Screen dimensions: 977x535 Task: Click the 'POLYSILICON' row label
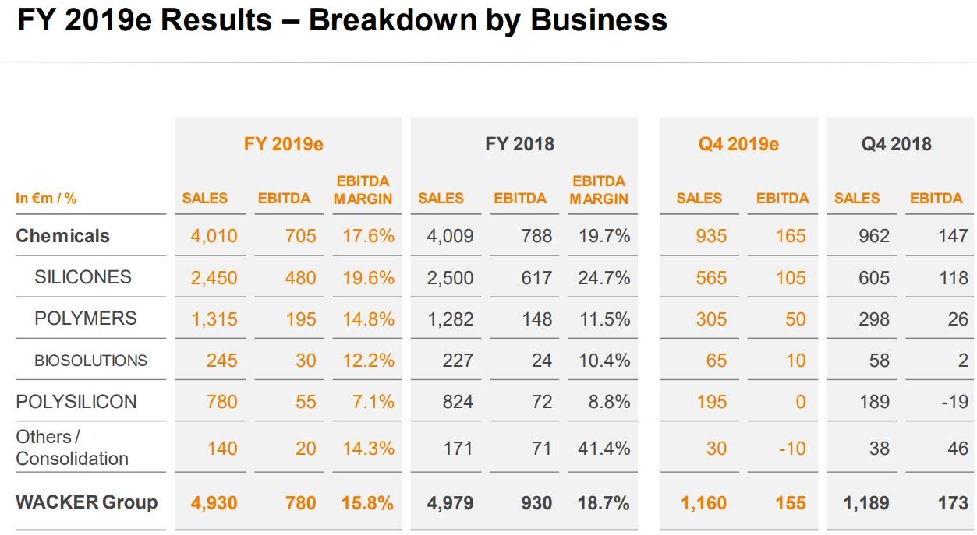click(x=76, y=402)
